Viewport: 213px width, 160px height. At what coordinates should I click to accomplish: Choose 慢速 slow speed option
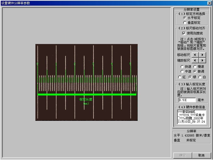tap(195, 67)
